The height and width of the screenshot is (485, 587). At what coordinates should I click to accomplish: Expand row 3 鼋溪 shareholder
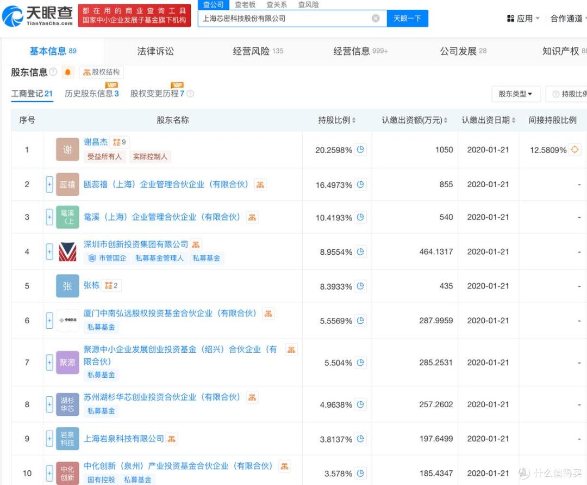49,217
